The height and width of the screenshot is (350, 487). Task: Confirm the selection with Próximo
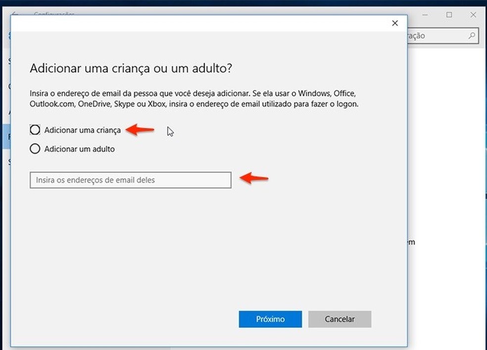coord(270,319)
